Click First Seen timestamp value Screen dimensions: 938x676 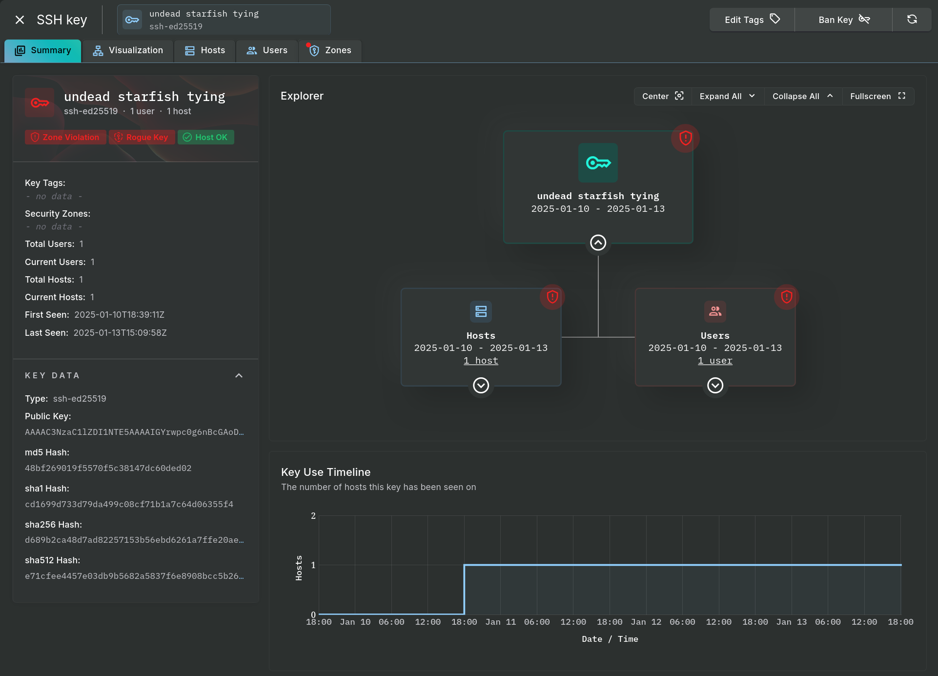[120, 315]
